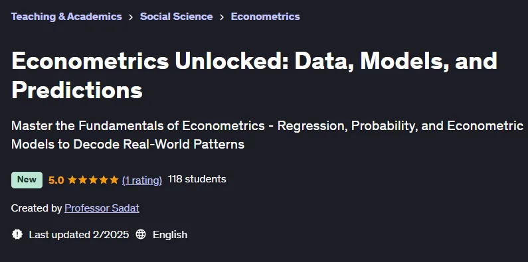Viewport: 528px width, 262px height.
Task: Click the third rating star
Action: pyautogui.click(x=93, y=180)
